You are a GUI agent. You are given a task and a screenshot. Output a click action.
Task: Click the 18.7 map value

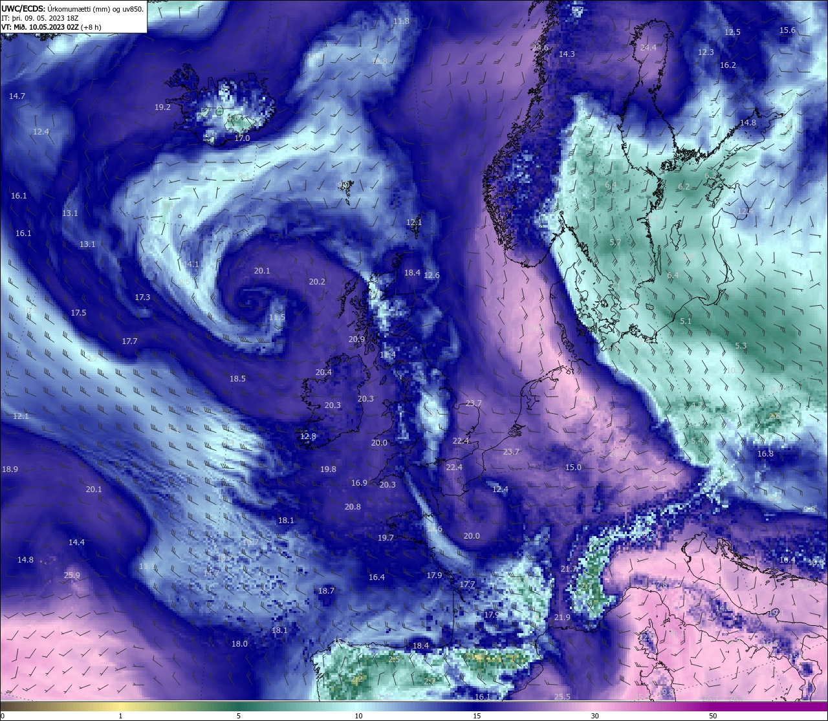pos(326,591)
